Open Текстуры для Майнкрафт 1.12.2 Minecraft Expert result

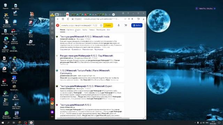tap(86, 86)
